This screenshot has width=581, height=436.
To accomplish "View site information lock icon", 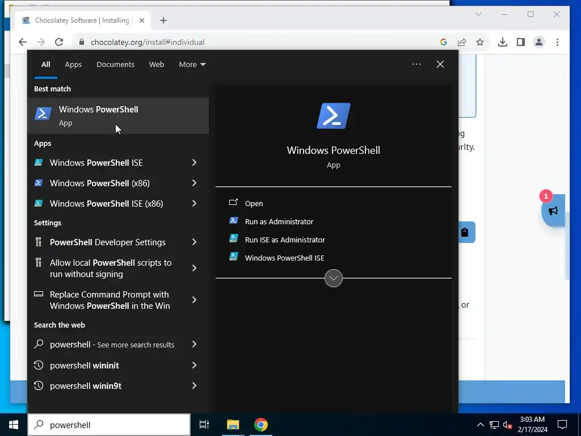I will (x=82, y=42).
